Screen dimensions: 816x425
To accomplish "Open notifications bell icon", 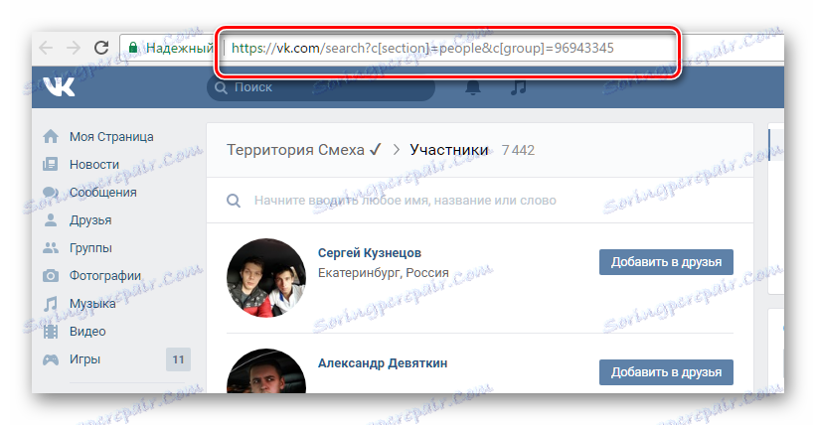I will tap(472, 86).
